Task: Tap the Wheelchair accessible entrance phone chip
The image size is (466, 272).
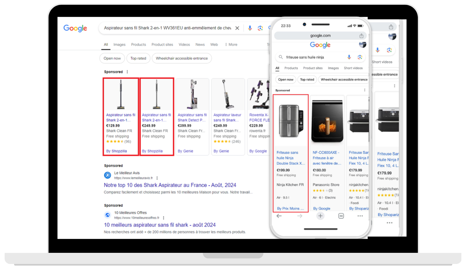Action: [x=344, y=80]
